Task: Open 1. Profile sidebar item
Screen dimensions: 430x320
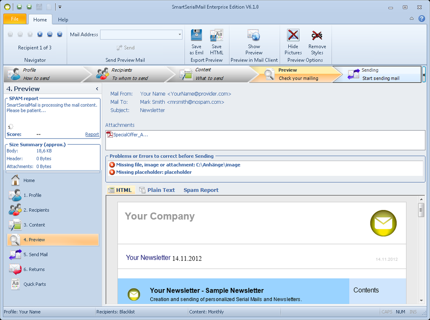Action: coord(53,195)
